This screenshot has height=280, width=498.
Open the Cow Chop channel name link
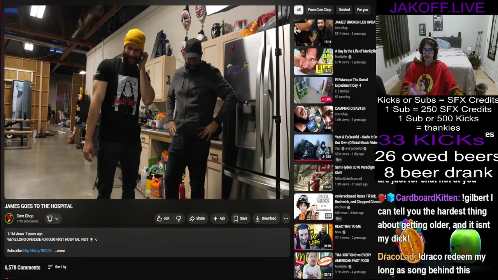coord(25,216)
